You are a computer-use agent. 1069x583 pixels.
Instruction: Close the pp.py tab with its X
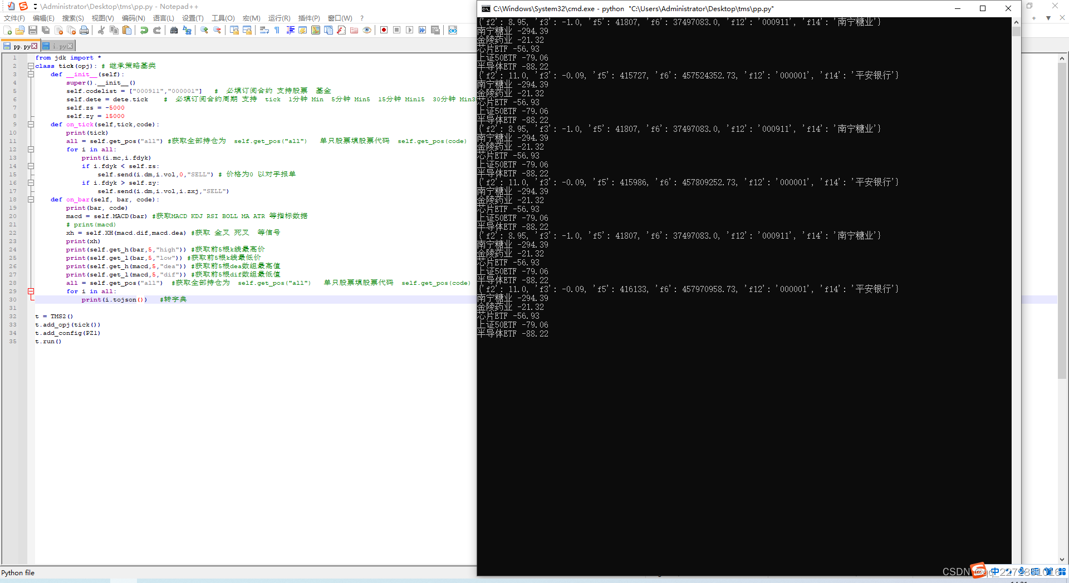(x=35, y=46)
